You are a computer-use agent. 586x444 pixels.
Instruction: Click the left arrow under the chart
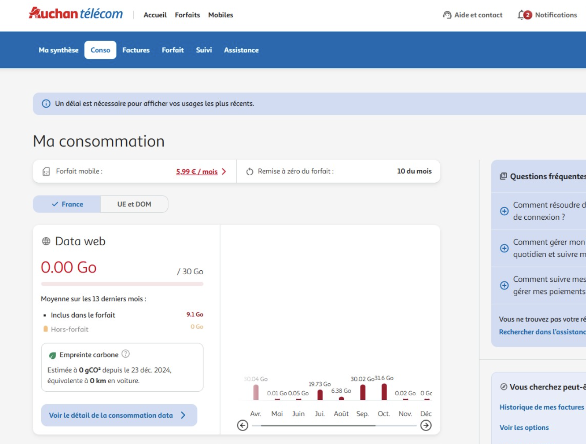click(242, 425)
